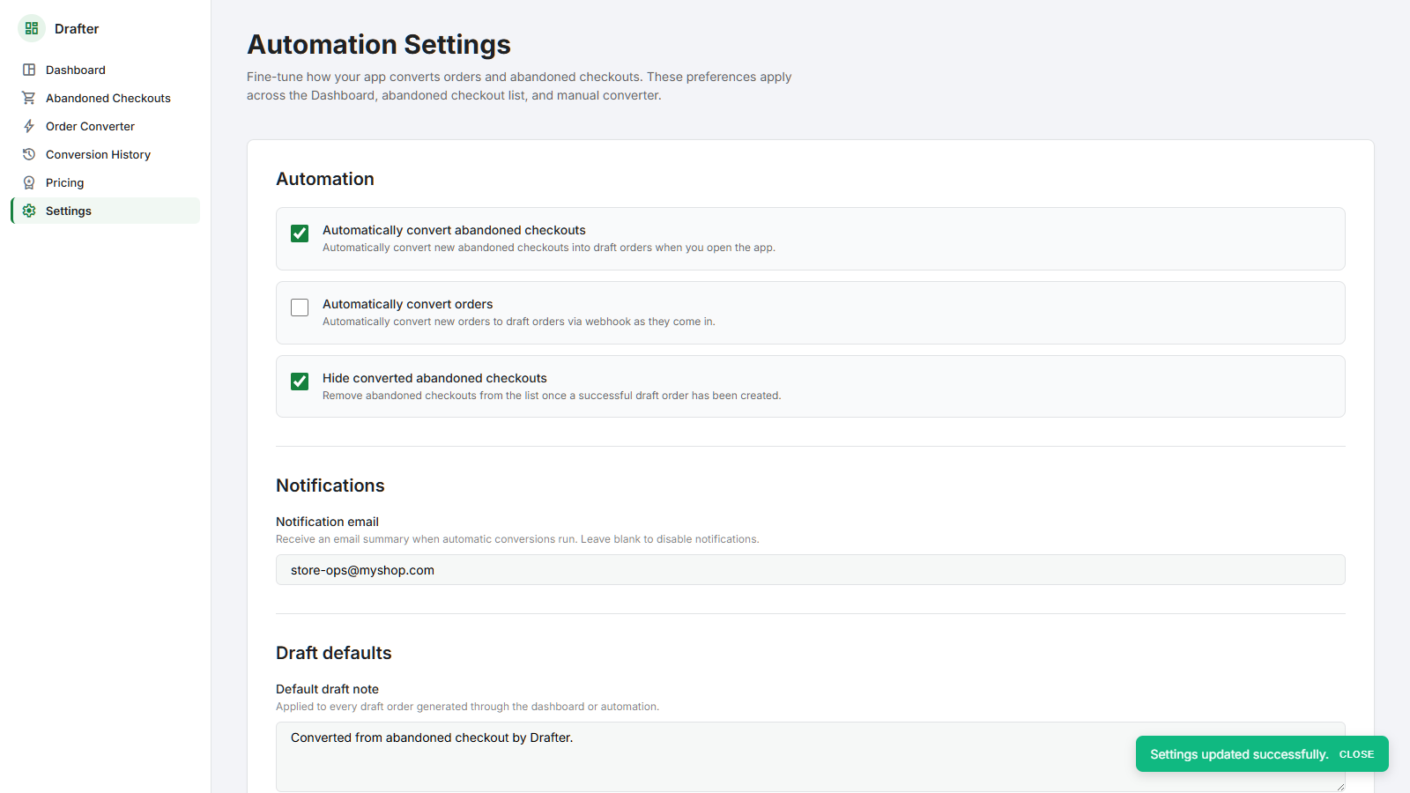Navigate to Conversion History
Image resolution: width=1410 pixels, height=793 pixels.
98,154
